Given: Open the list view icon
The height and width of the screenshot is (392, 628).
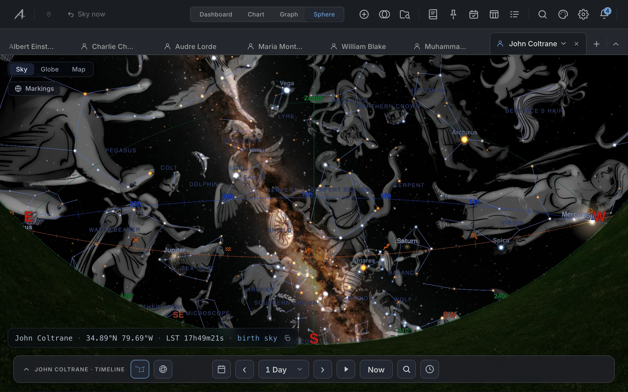Looking at the screenshot, I should (514, 14).
